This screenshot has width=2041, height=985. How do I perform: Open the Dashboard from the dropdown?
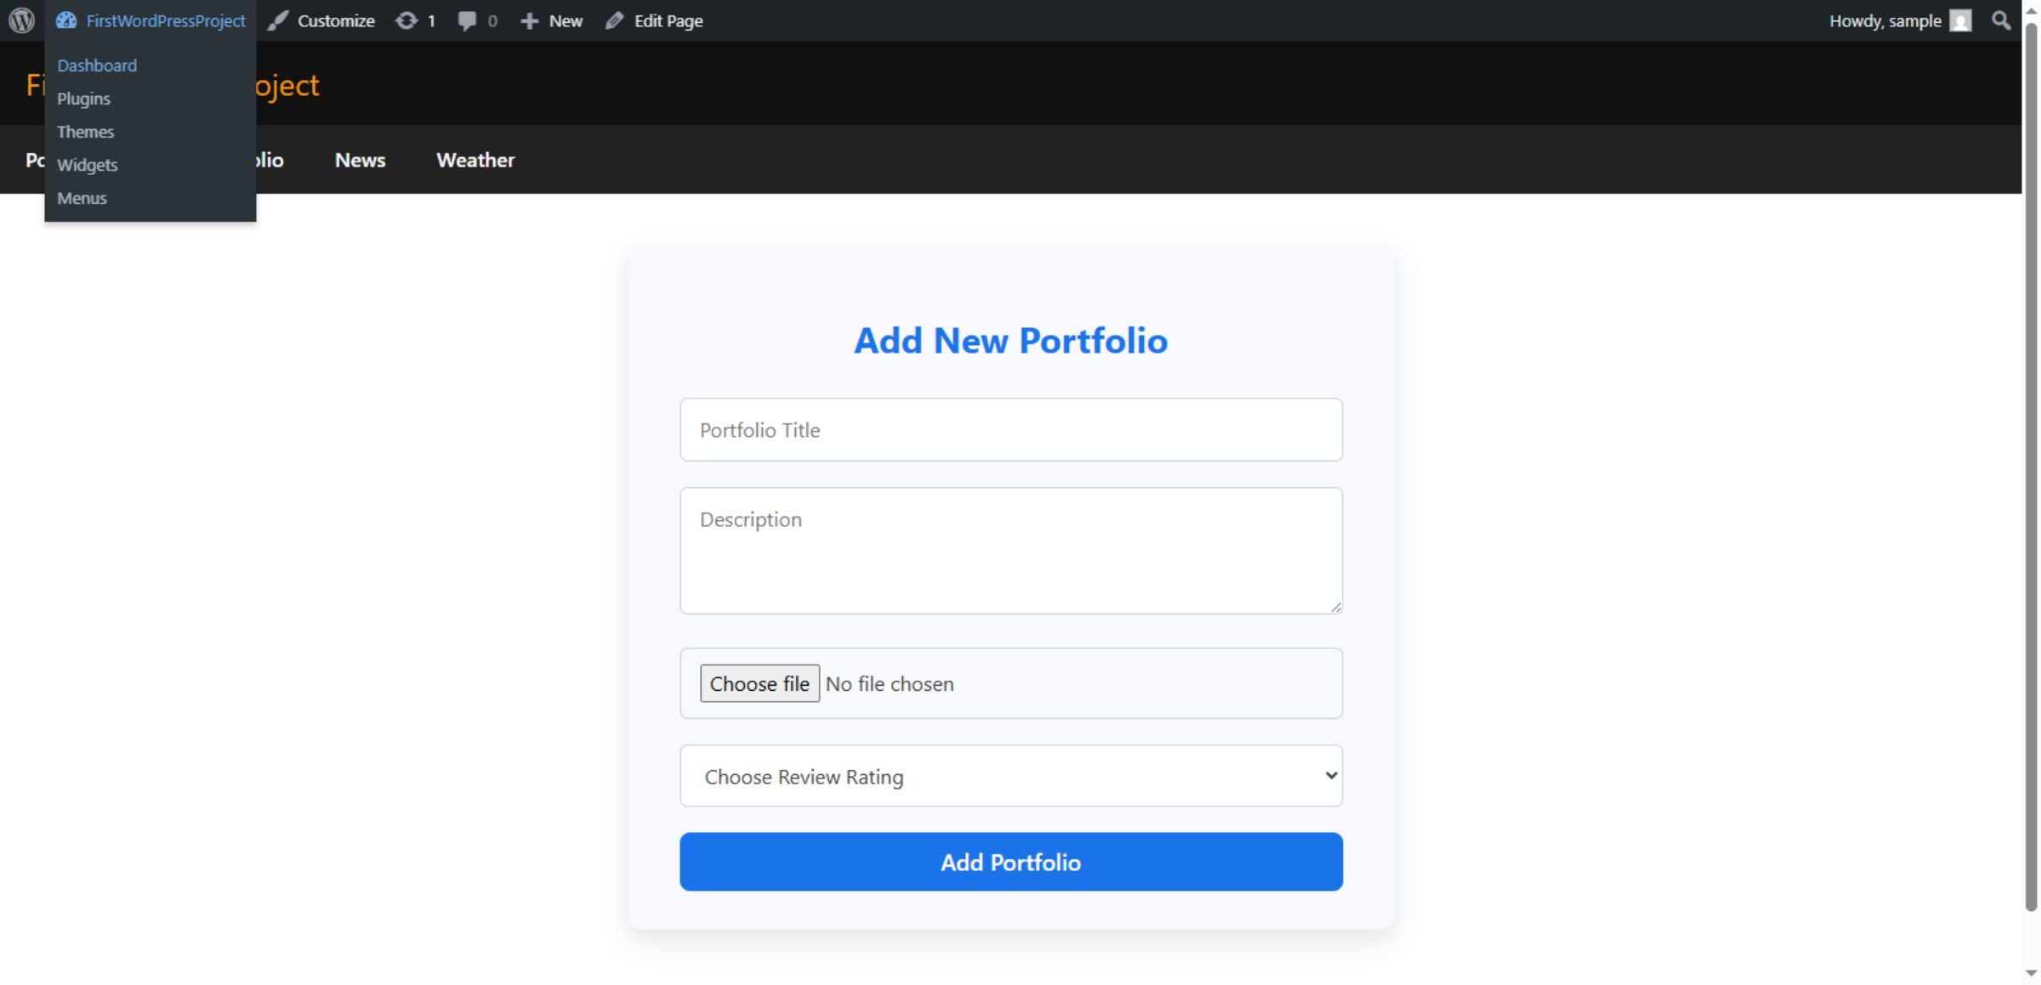[96, 65]
